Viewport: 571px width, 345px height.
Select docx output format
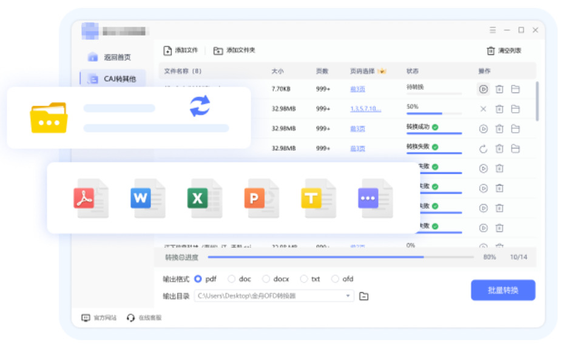pyautogui.click(x=266, y=279)
